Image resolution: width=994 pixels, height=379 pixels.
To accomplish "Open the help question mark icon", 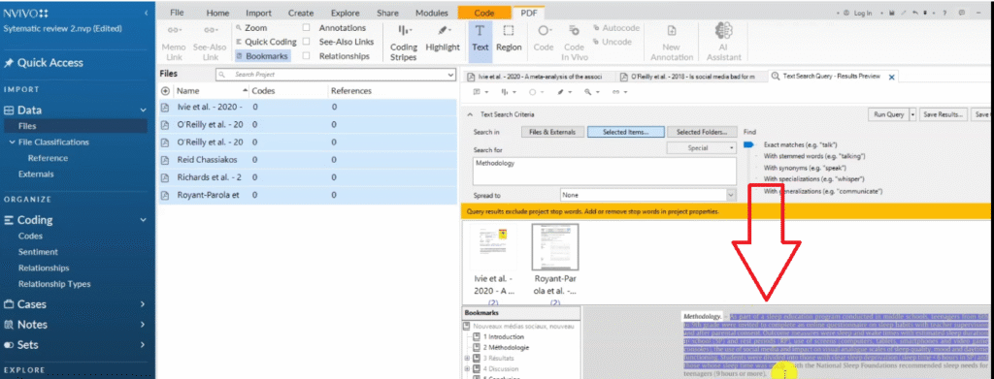I will pos(944,13).
